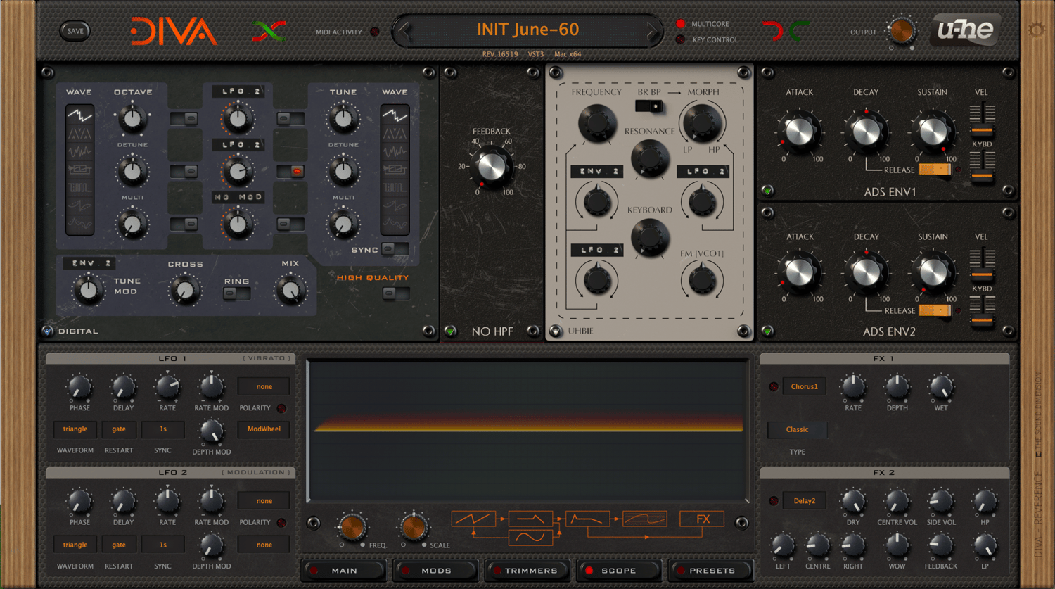Click the filter RESONANCE knob
The image size is (1055, 589).
point(649,158)
